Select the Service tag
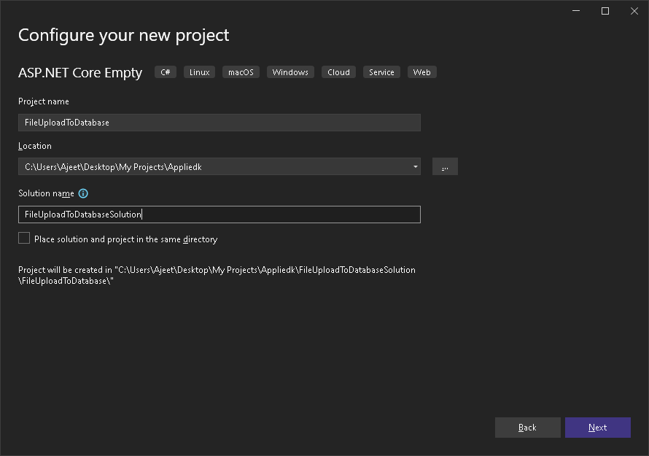 [x=381, y=72]
